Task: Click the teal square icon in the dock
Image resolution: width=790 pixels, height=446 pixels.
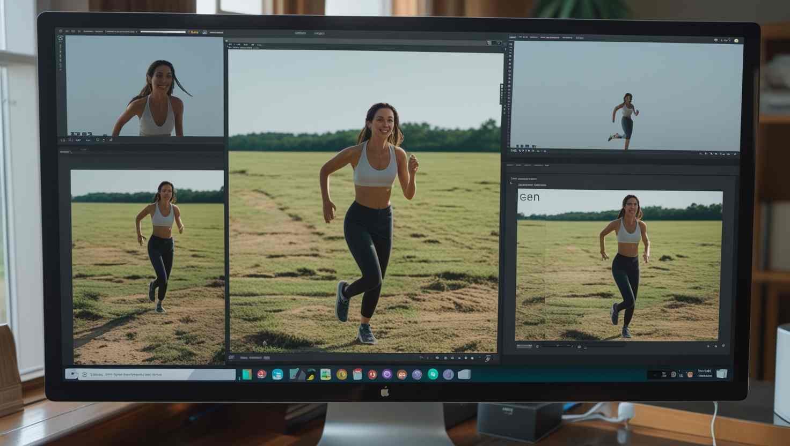Action: [x=247, y=375]
